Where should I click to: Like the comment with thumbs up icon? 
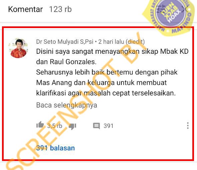pos(40,125)
